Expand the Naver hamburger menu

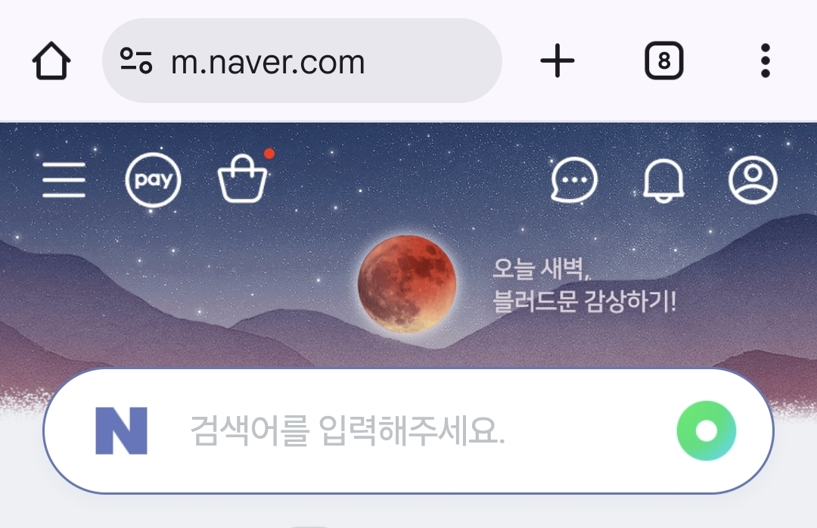click(x=64, y=180)
